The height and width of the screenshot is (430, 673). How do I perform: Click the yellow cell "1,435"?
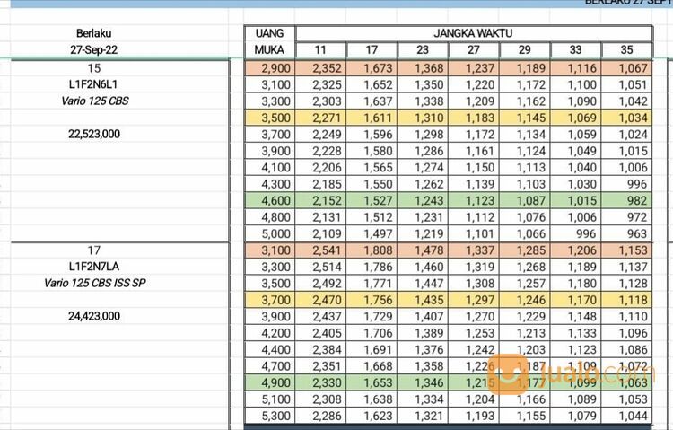(423, 300)
